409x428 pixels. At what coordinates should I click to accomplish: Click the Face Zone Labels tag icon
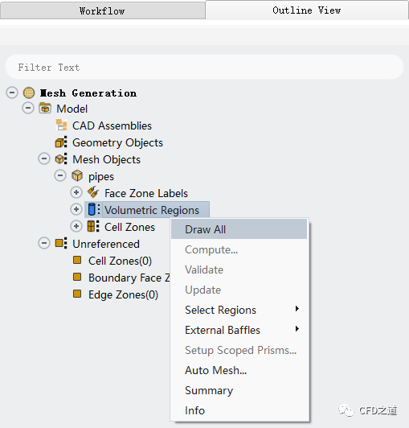(93, 192)
